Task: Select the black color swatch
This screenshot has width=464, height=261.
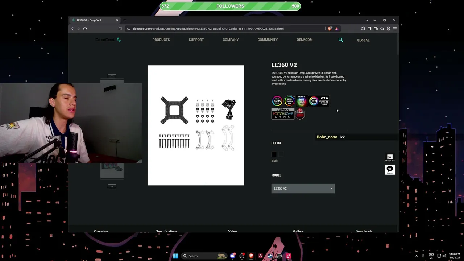Action: pyautogui.click(x=274, y=154)
